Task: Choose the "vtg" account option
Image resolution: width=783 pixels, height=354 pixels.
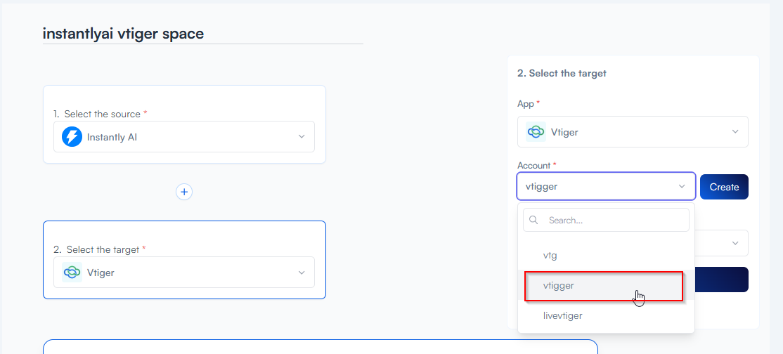Action: point(550,256)
